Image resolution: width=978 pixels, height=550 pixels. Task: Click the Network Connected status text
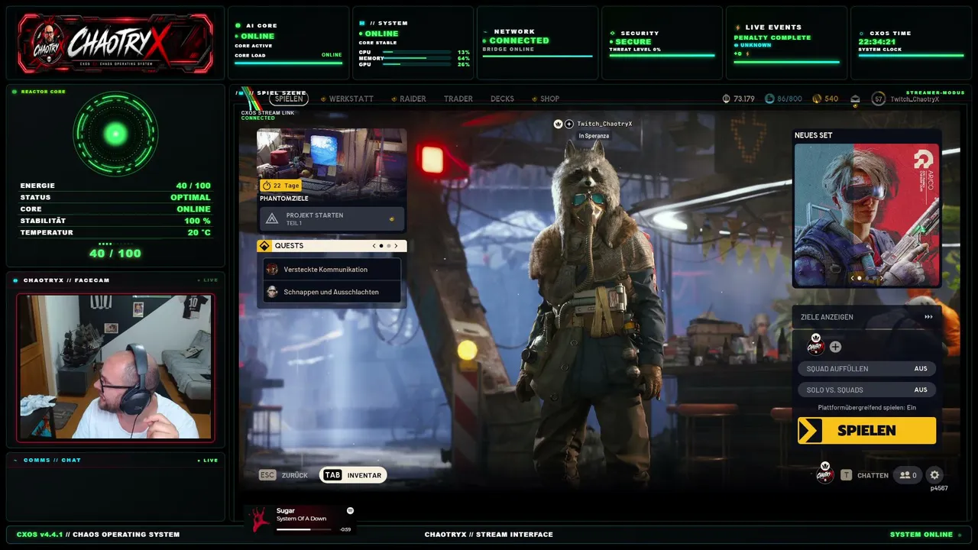519,40
